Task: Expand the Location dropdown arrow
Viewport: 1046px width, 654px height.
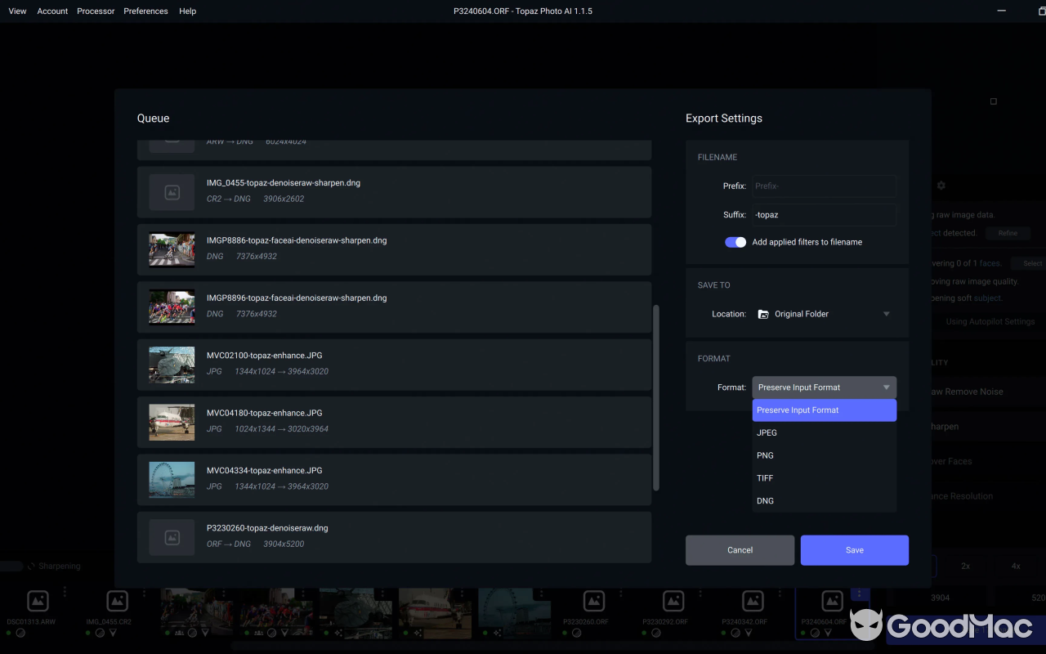Action: coord(886,314)
